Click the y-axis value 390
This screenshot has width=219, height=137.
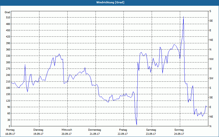[8, 43]
